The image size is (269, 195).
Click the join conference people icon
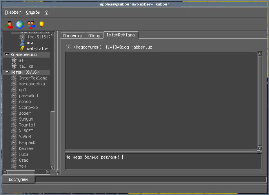tap(31, 25)
